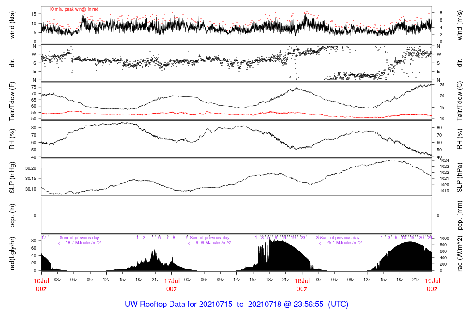Click the 'Tair/Tdew (C)' right axis label
The image size is (473, 323).
tap(460, 101)
